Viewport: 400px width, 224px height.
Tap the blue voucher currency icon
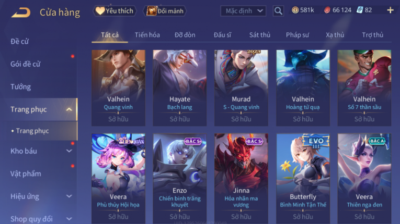pyautogui.click(x=360, y=10)
